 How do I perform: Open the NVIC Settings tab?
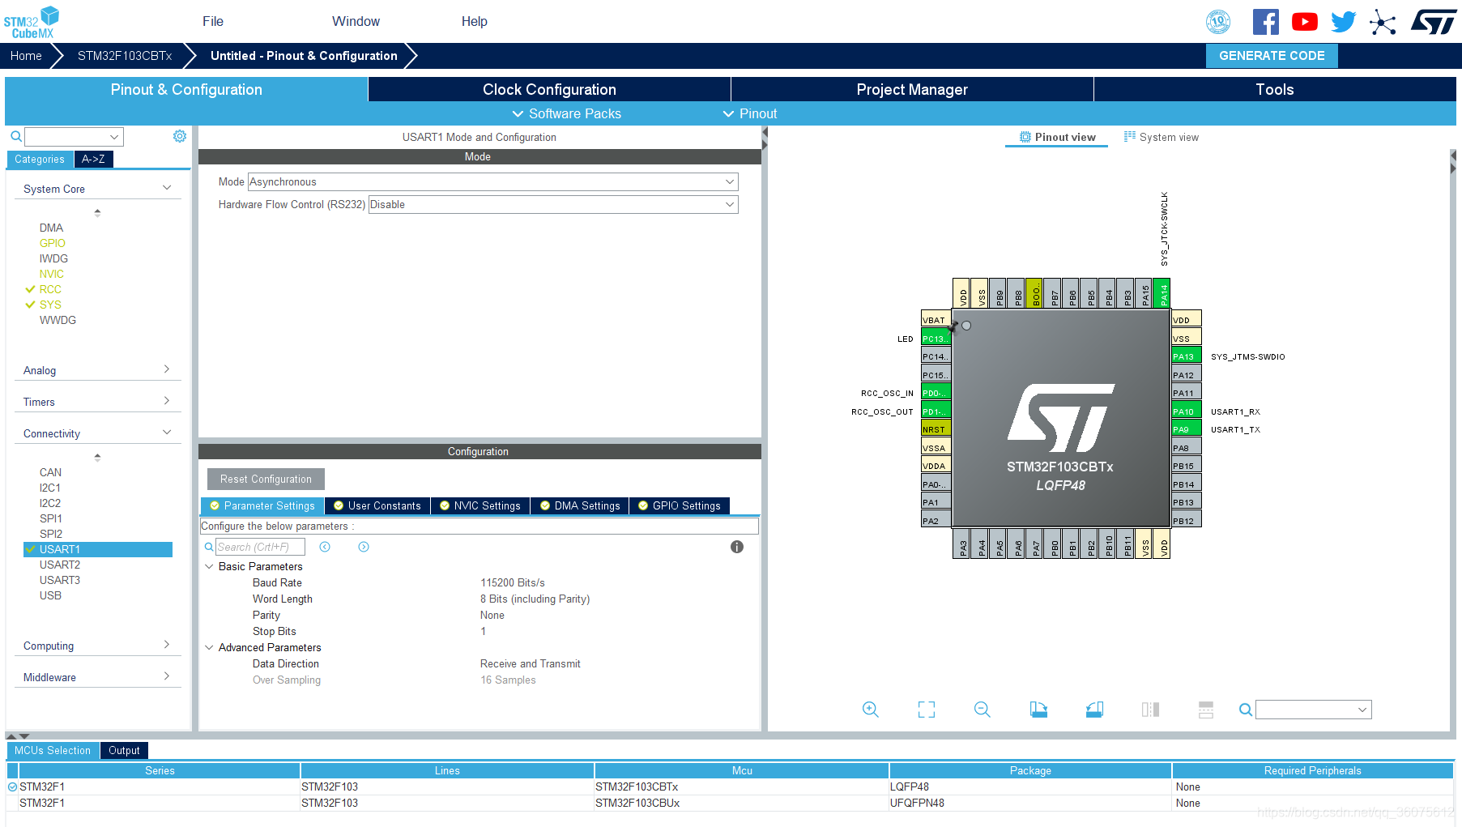(x=480, y=505)
